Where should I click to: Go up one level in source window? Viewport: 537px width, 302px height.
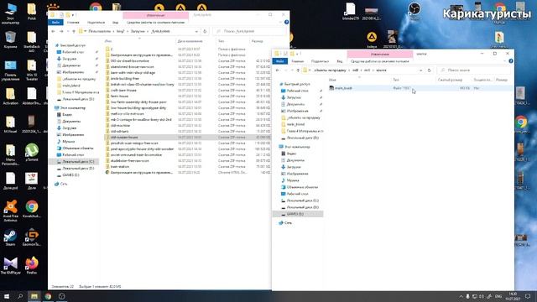[x=298, y=70]
